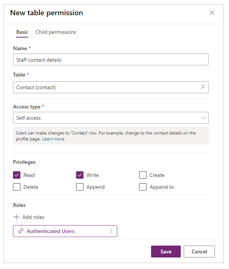The image size is (229, 269).
Task: Open the Contact (contact) table lookup field
Action: pyautogui.click(x=111, y=87)
